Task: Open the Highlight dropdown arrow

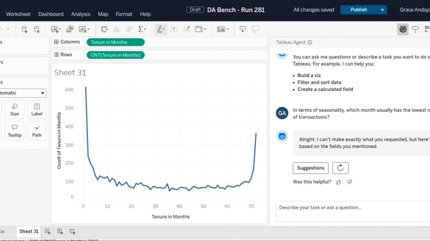Action: (x=164, y=29)
